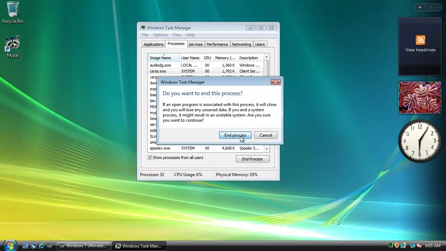Click the 6:05 AM taskbar clock
The image size is (446, 251).
tap(432, 246)
